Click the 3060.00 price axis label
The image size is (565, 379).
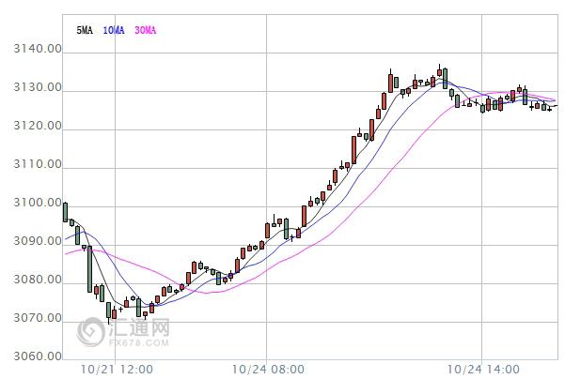point(38,356)
